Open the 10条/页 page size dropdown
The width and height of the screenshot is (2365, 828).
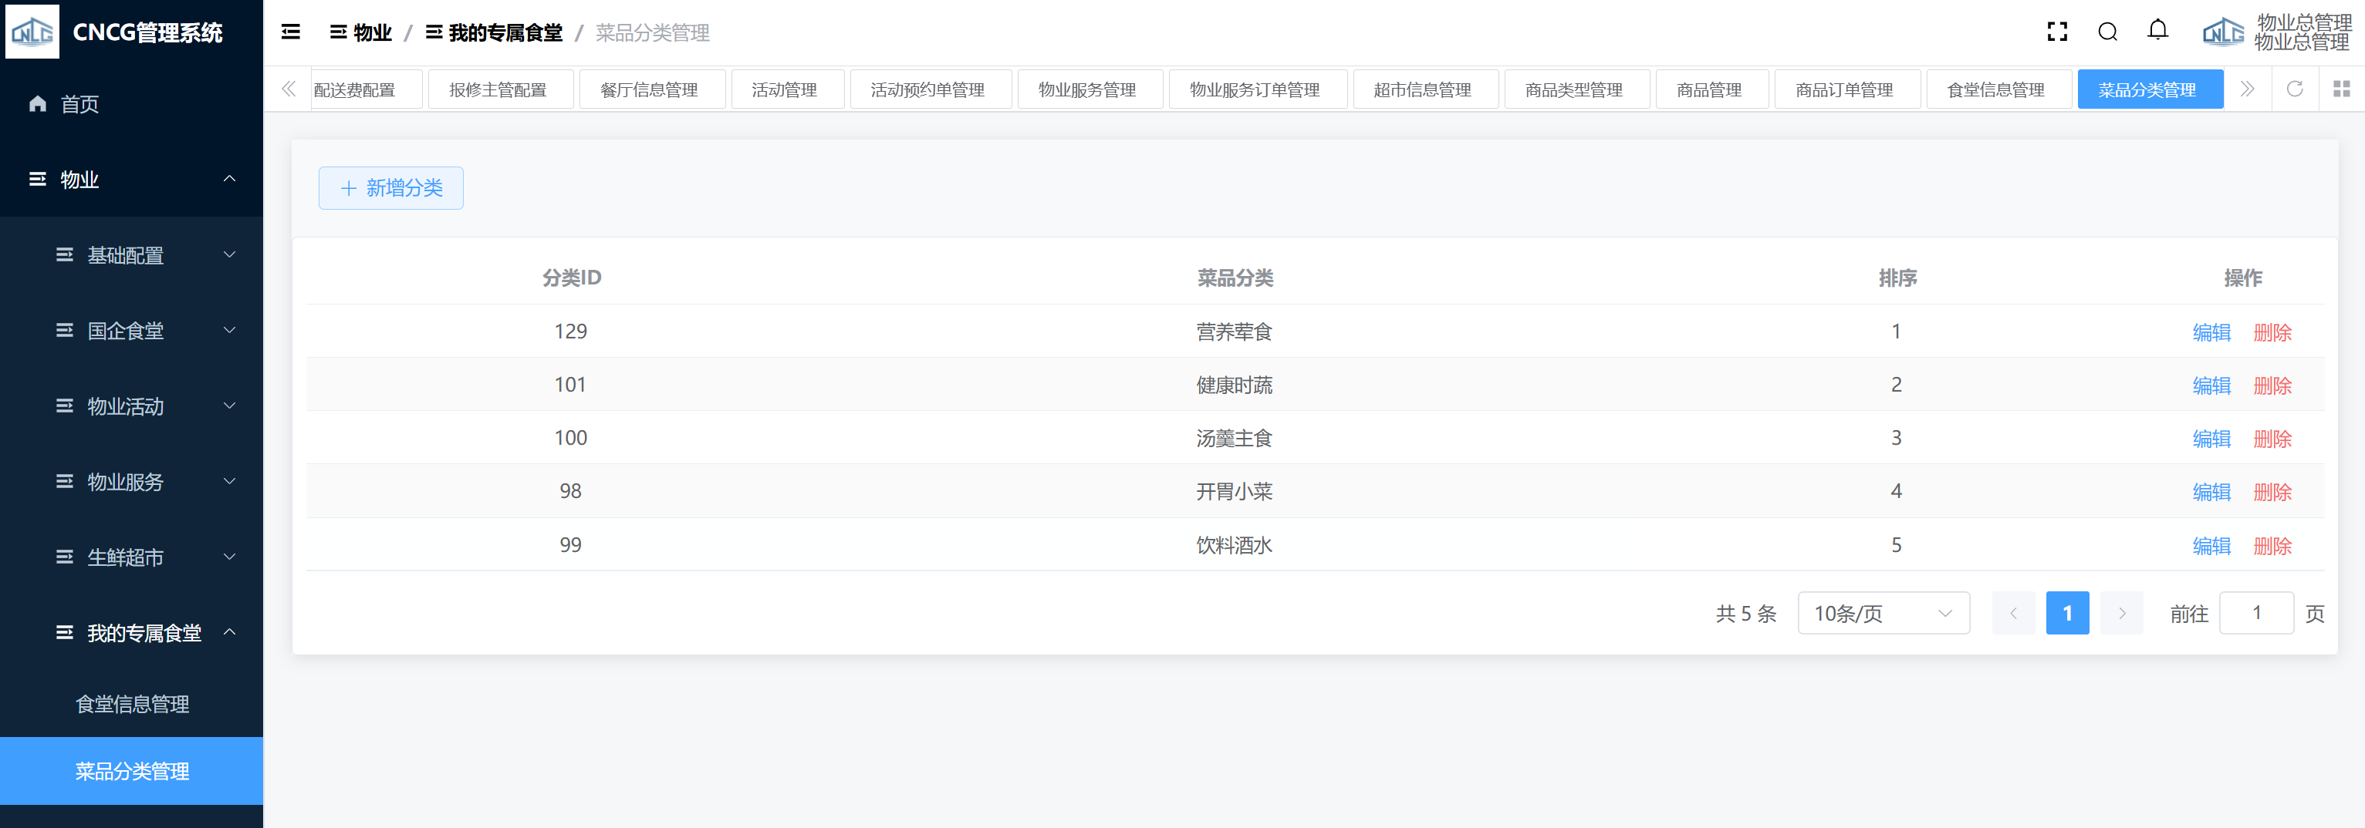point(1882,614)
